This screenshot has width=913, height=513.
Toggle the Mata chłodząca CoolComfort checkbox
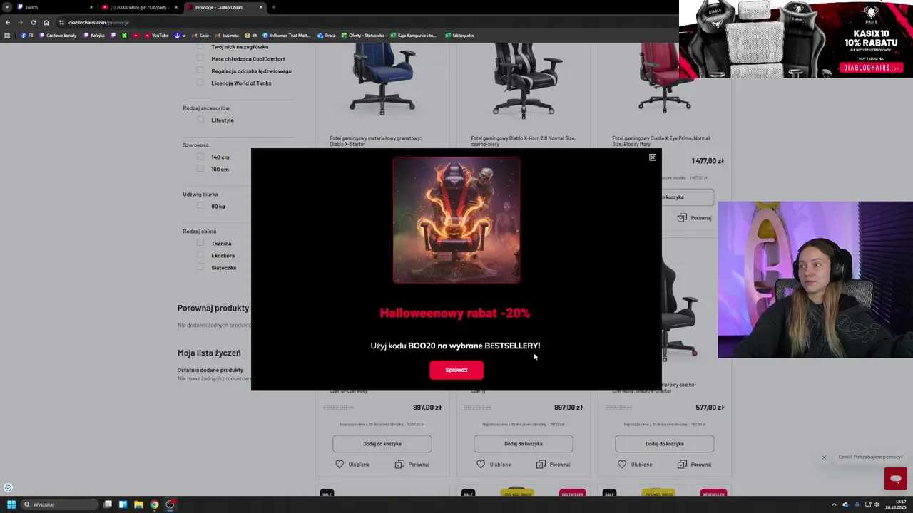(200, 58)
